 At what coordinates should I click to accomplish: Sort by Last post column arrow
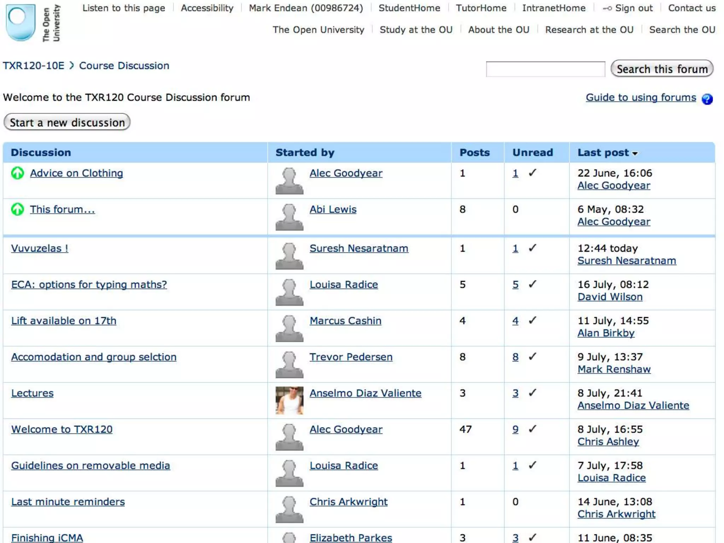pyautogui.click(x=635, y=153)
